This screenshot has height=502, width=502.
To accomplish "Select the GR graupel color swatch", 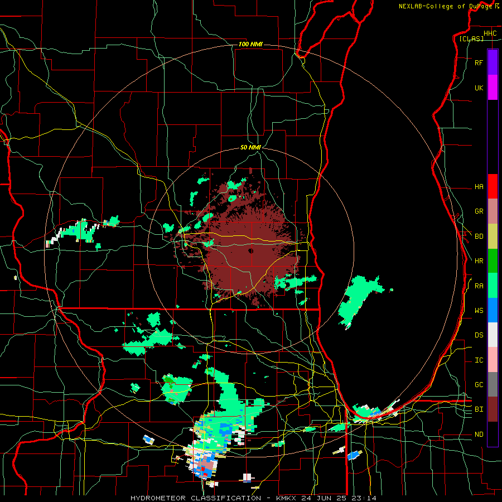I will coord(493,211).
